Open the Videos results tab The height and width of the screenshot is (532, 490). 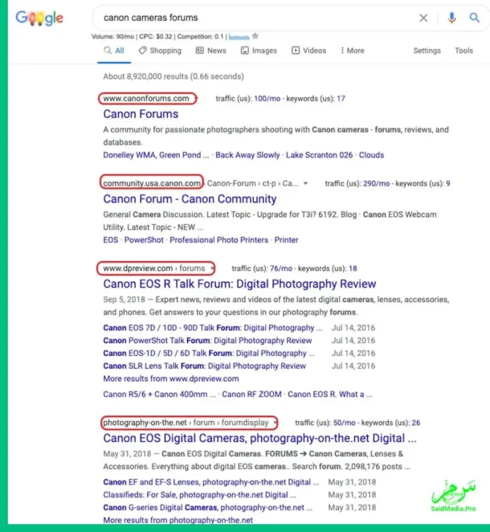pyautogui.click(x=308, y=51)
